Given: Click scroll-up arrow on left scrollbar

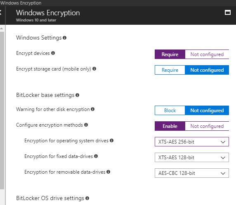Looking at the screenshot, I should coord(2,28).
